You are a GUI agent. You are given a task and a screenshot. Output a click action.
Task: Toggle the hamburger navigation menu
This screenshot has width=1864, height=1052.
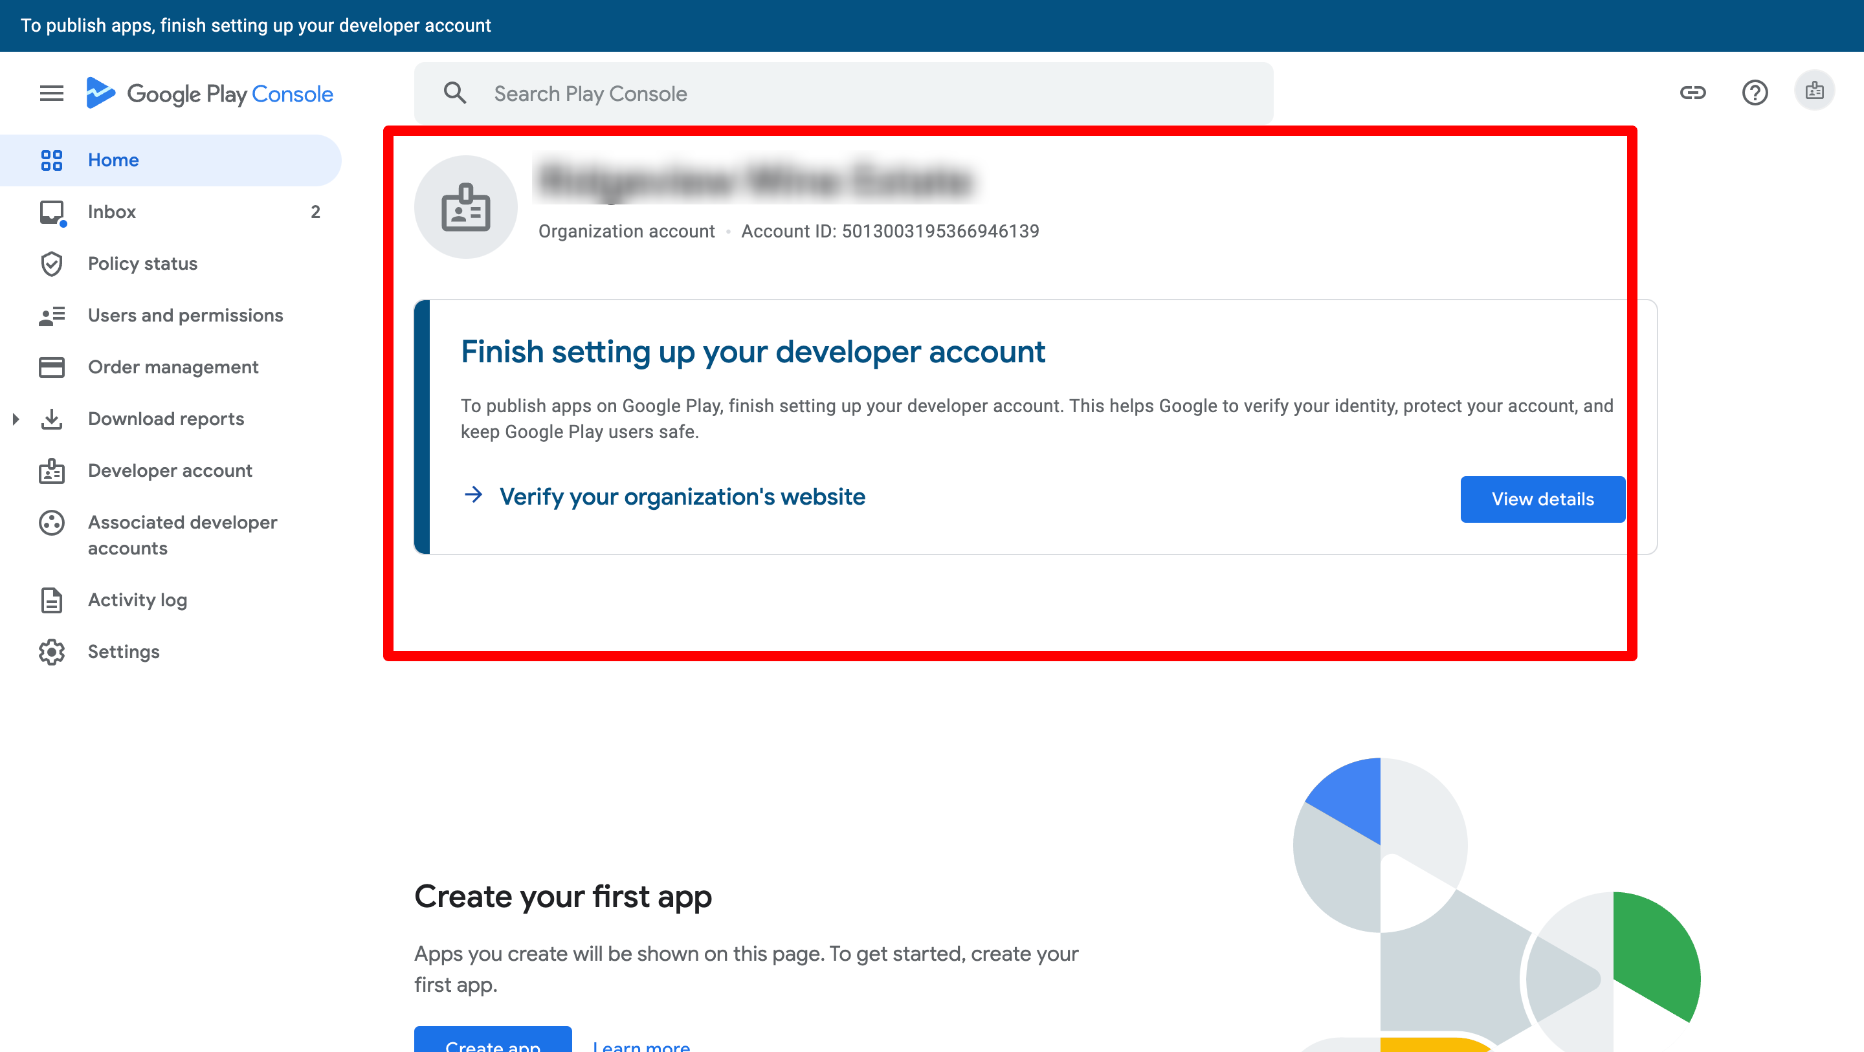click(51, 93)
